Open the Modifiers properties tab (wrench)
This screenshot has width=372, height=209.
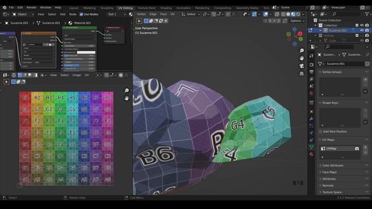coord(312,118)
